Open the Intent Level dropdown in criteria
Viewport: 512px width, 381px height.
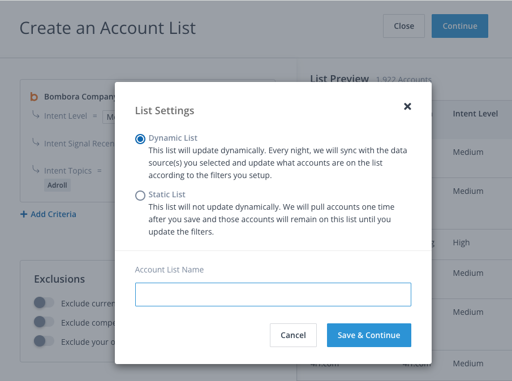(109, 117)
